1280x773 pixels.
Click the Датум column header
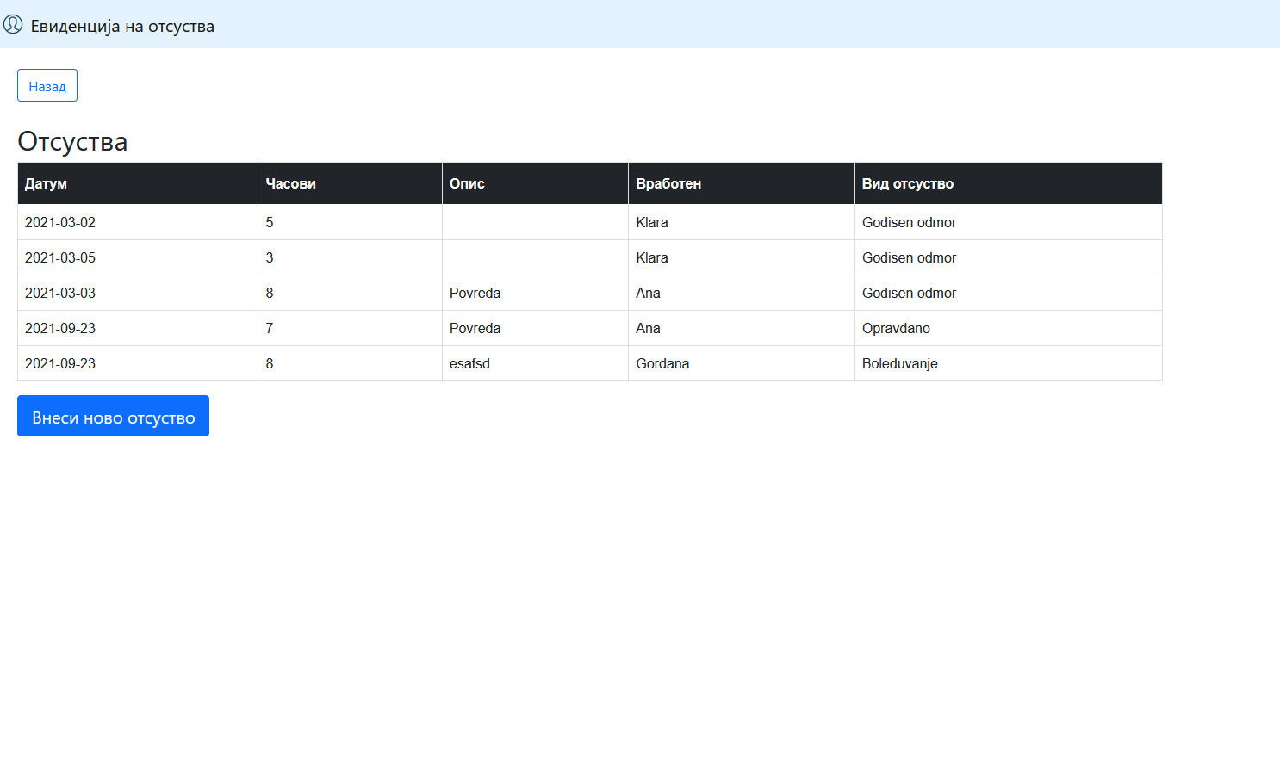[46, 183]
